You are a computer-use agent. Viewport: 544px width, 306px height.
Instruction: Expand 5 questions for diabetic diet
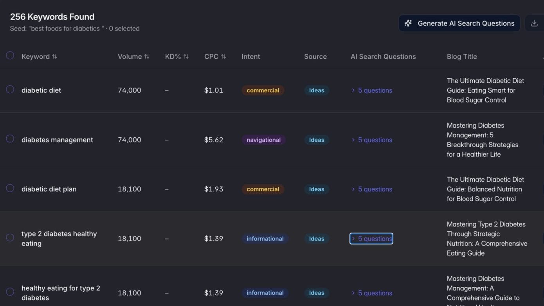click(x=371, y=90)
